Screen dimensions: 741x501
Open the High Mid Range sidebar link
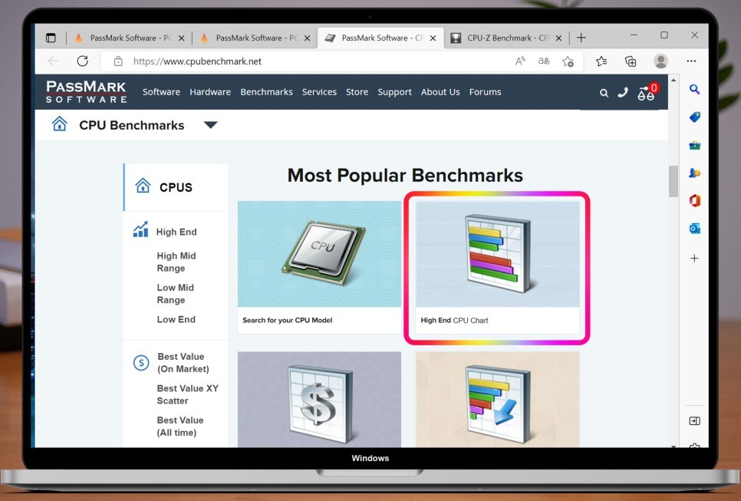tap(176, 262)
